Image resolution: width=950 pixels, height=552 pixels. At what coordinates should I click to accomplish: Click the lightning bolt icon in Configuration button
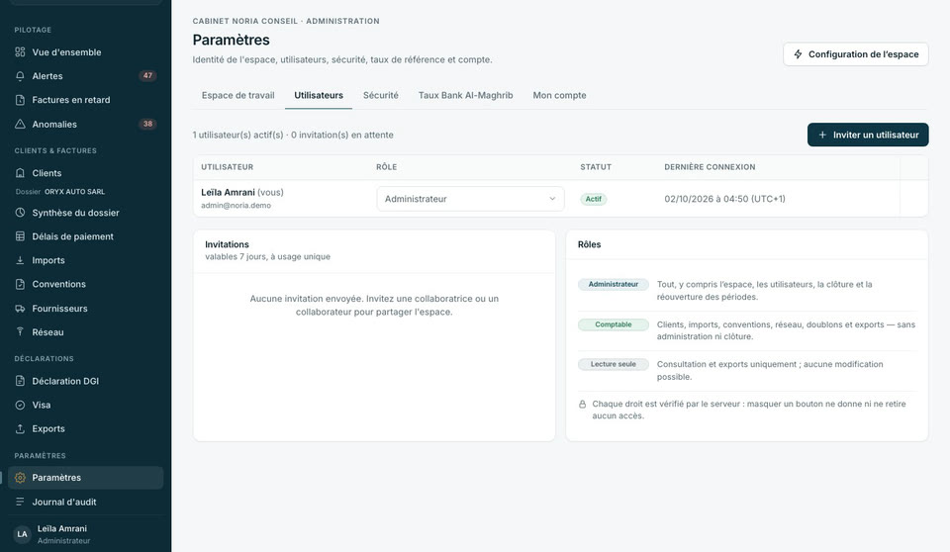(798, 54)
